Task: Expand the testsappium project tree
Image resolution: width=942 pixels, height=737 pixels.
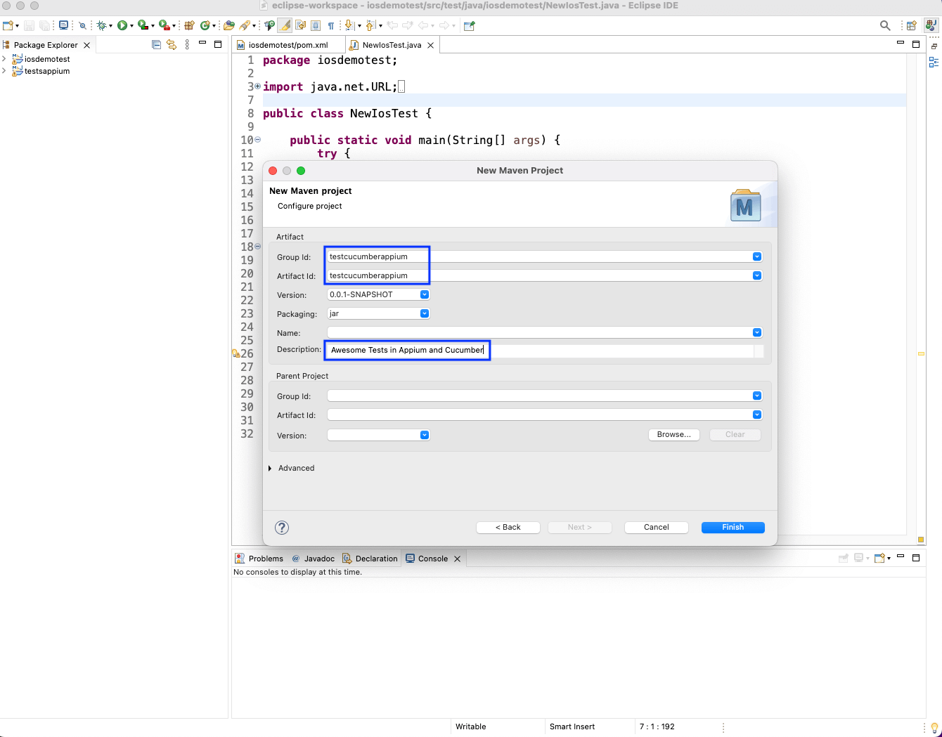Action: [x=4, y=71]
